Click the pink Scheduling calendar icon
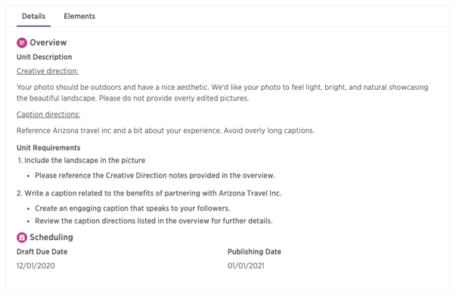 [x=22, y=237]
